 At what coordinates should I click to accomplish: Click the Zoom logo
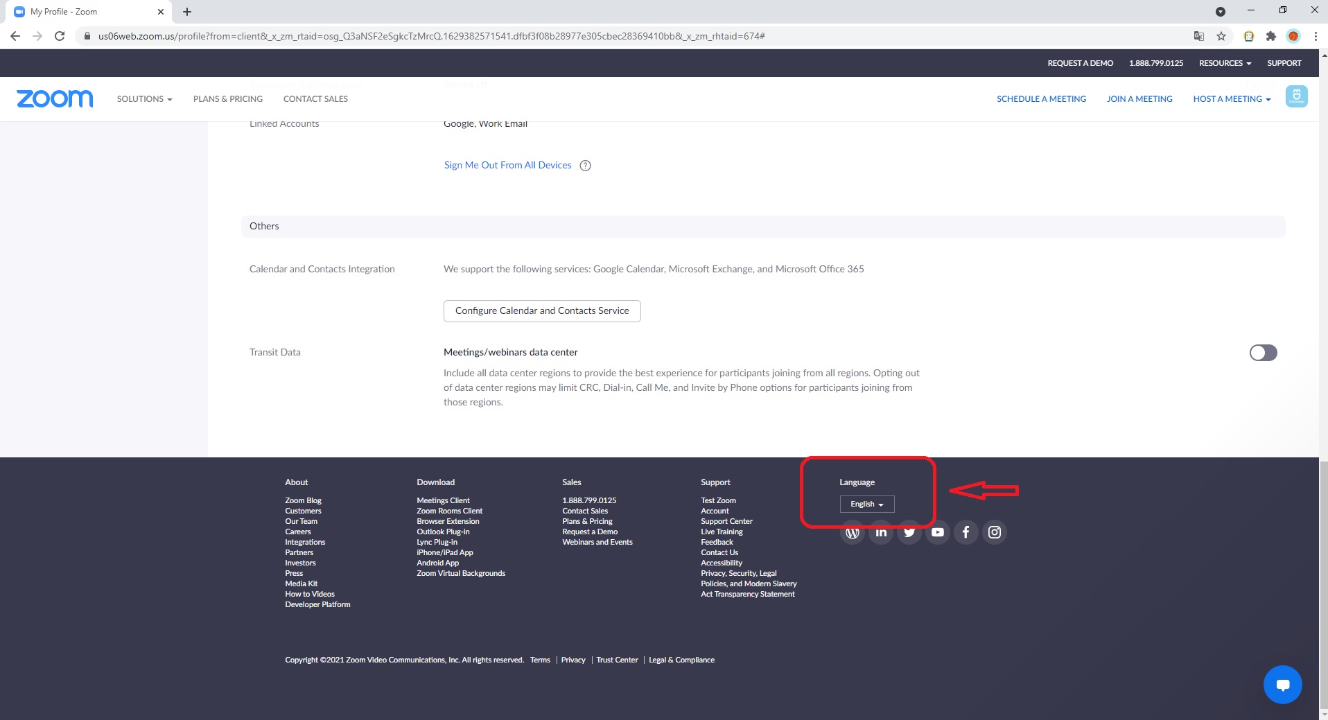click(x=55, y=98)
